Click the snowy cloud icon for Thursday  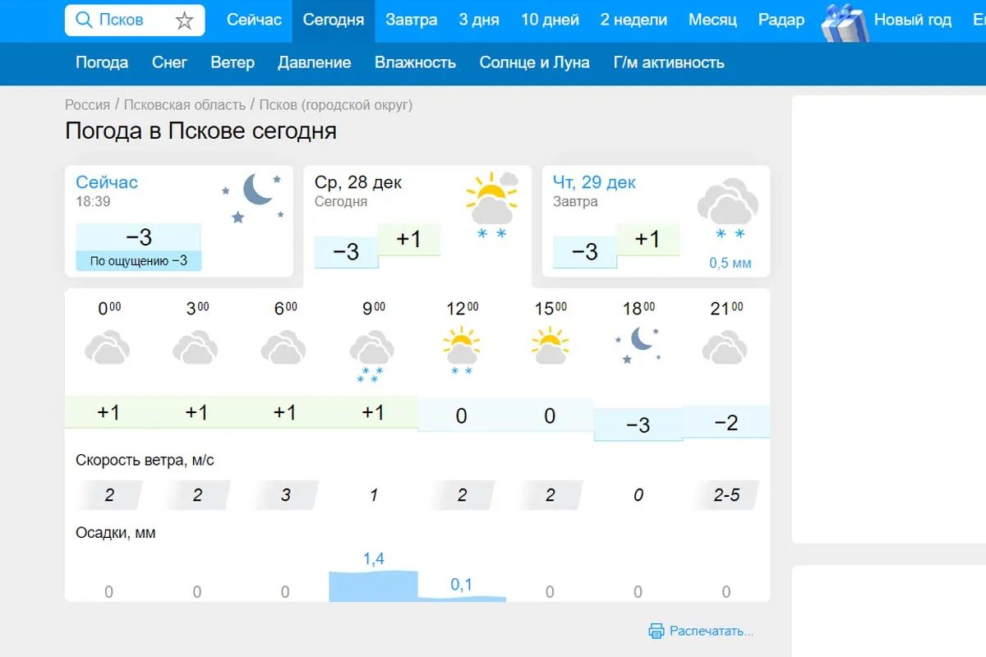(x=728, y=210)
